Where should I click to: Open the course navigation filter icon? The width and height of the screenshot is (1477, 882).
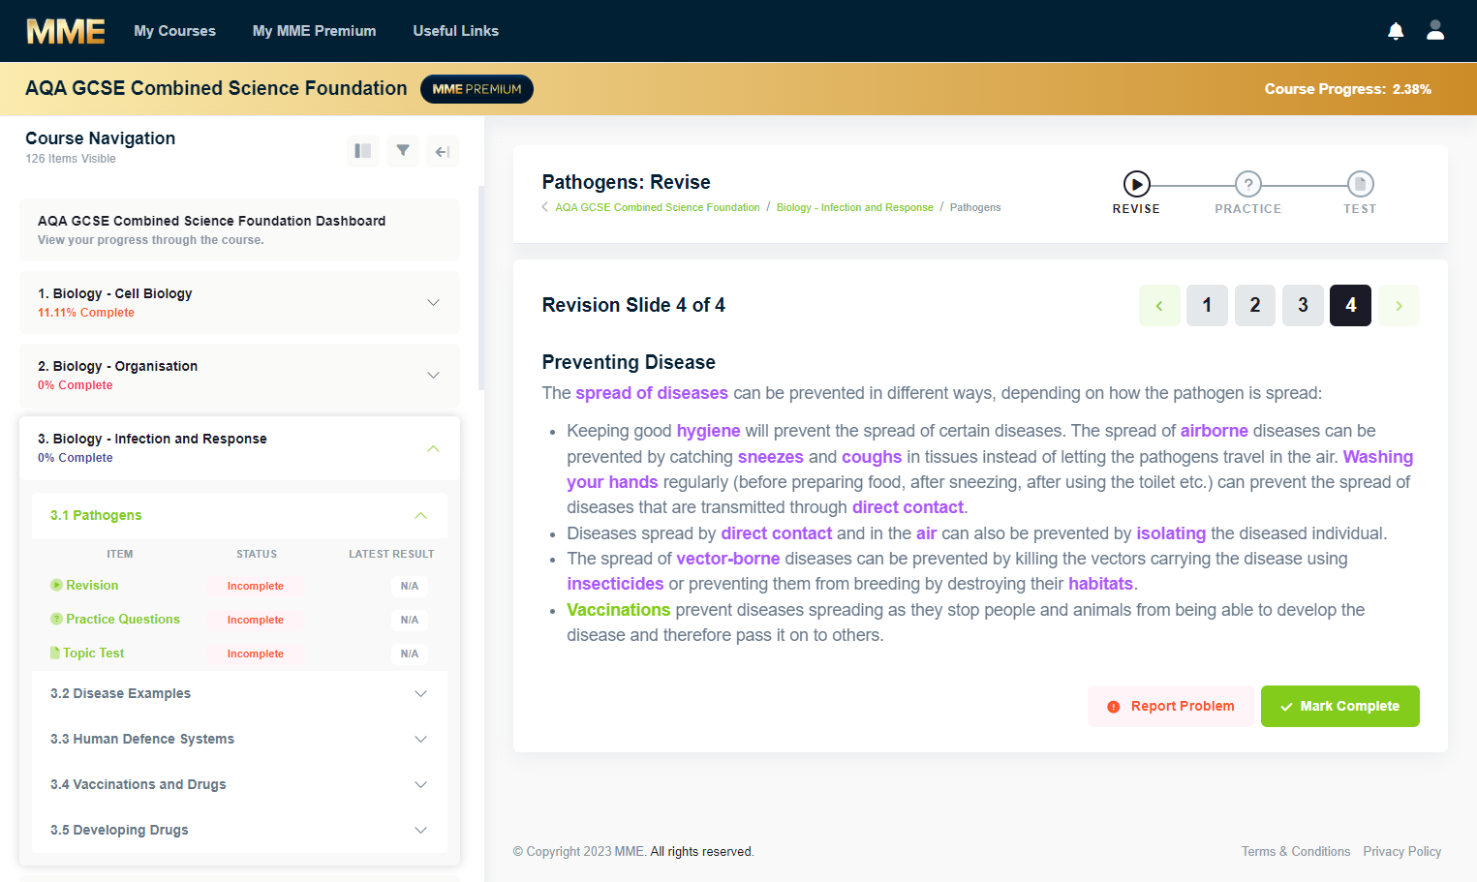(403, 151)
